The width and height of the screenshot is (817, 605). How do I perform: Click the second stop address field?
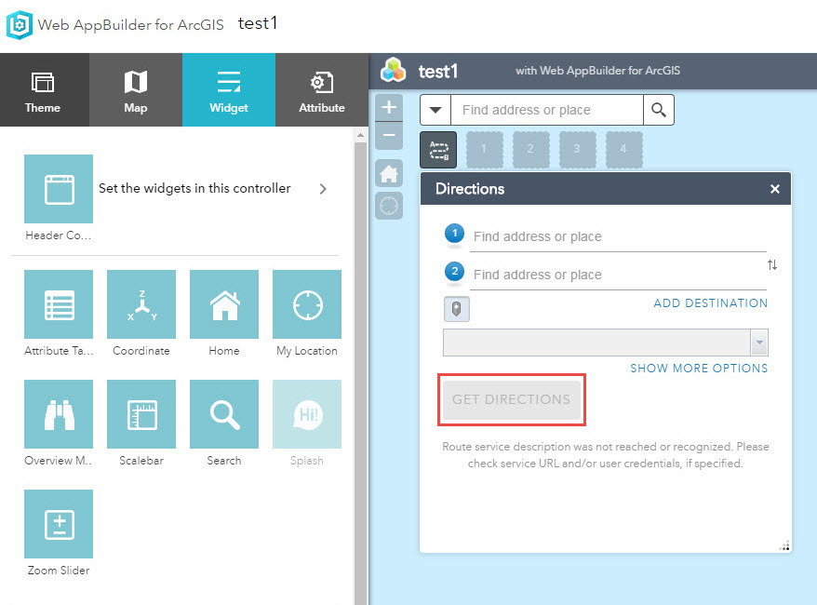coord(618,275)
